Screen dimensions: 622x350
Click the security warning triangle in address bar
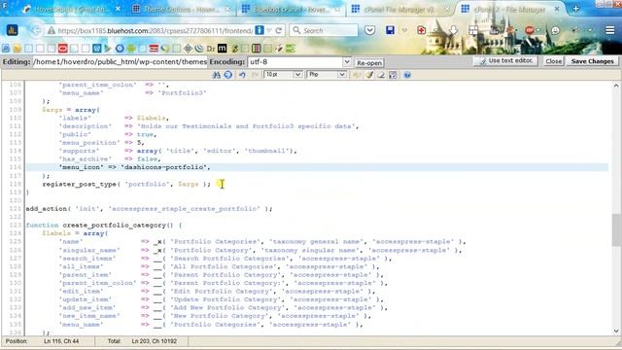tap(52, 30)
